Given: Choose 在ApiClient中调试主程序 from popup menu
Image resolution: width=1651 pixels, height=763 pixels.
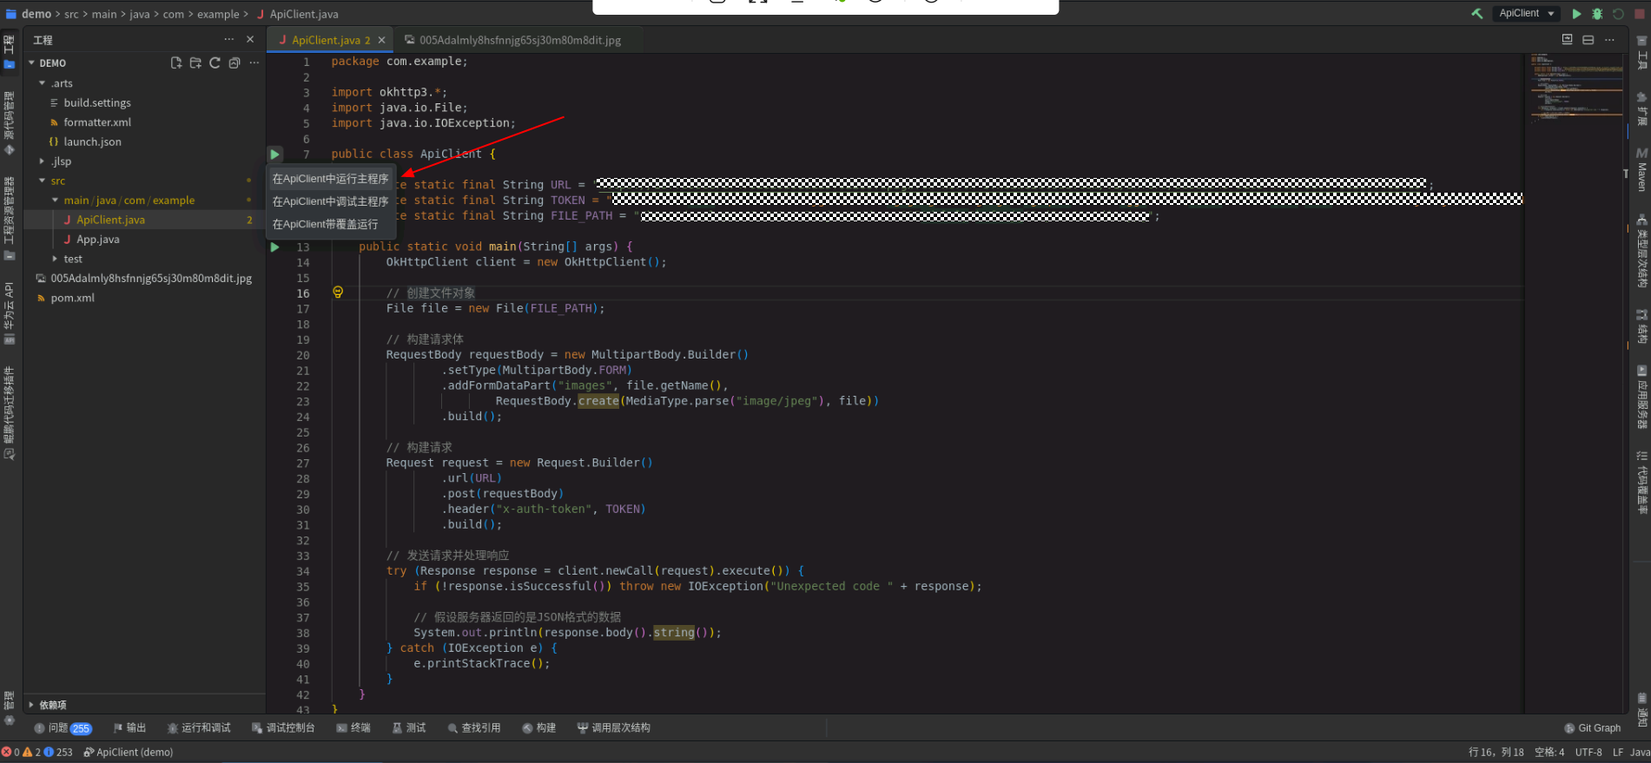Looking at the screenshot, I should pos(331,201).
